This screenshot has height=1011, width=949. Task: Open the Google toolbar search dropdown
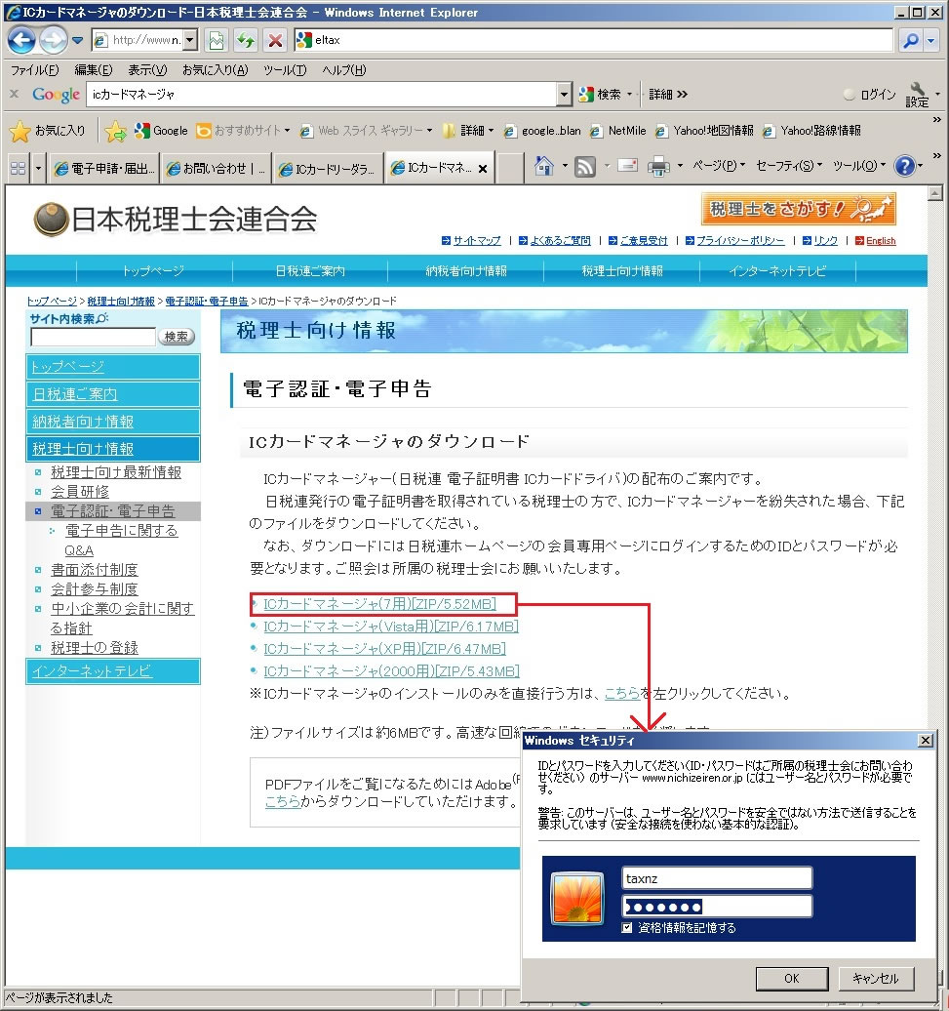(x=564, y=95)
